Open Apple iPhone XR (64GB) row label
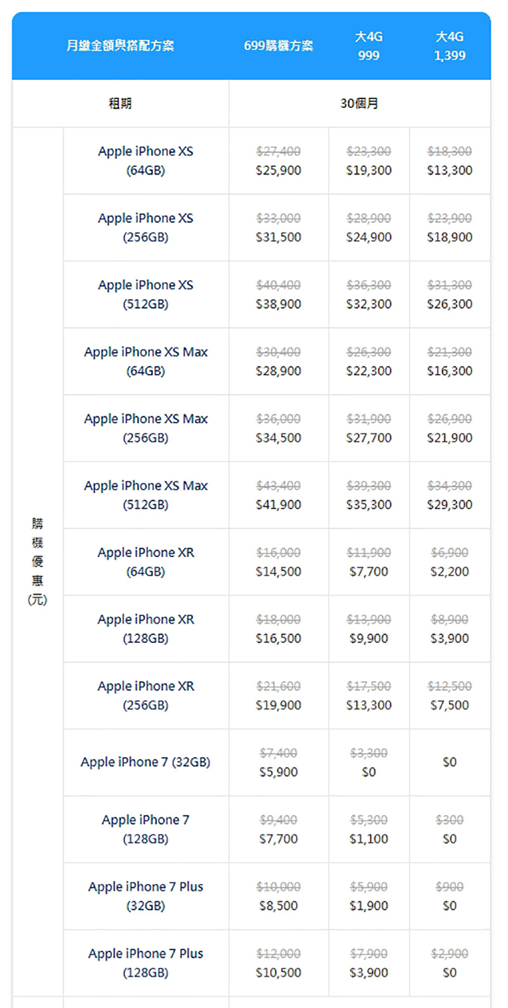Screen dimensions: 508x1008 coord(145,561)
